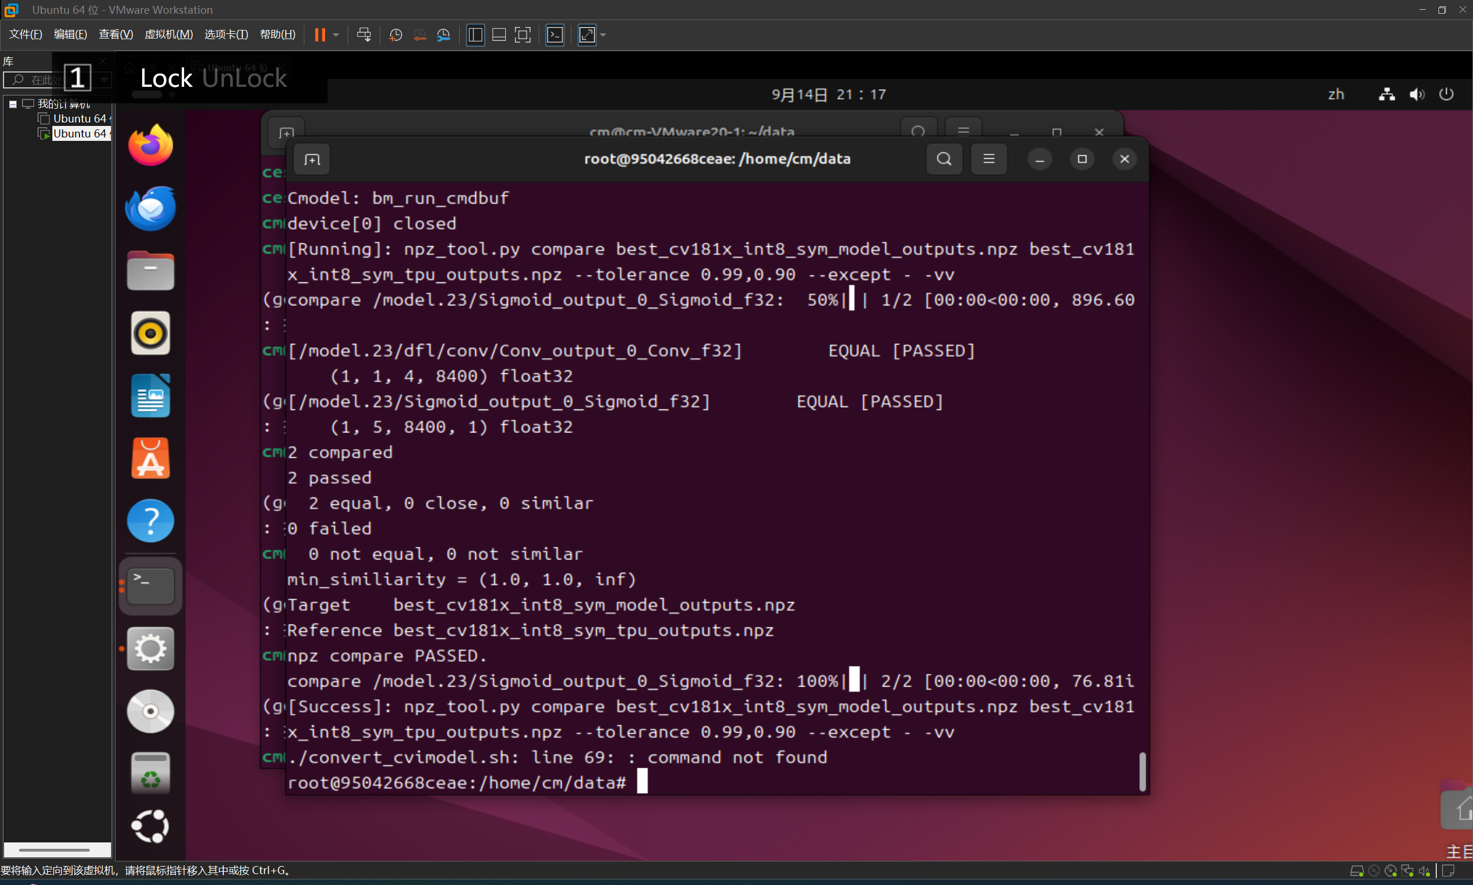Open VMware console view icon

pyautogui.click(x=555, y=35)
